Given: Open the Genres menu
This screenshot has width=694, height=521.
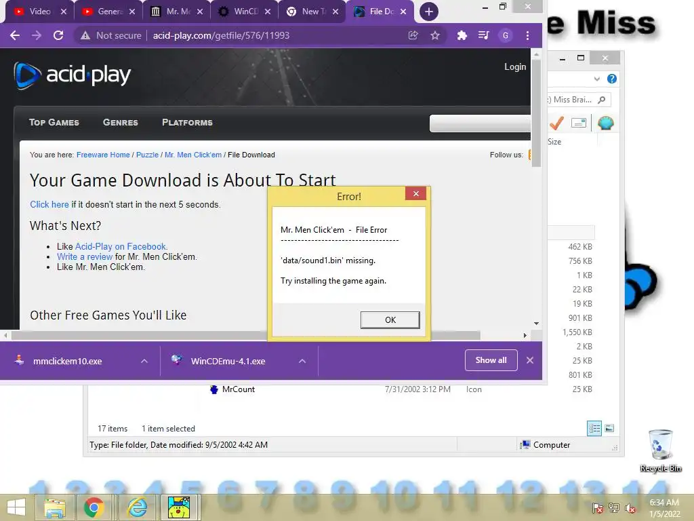Looking at the screenshot, I should [x=121, y=122].
